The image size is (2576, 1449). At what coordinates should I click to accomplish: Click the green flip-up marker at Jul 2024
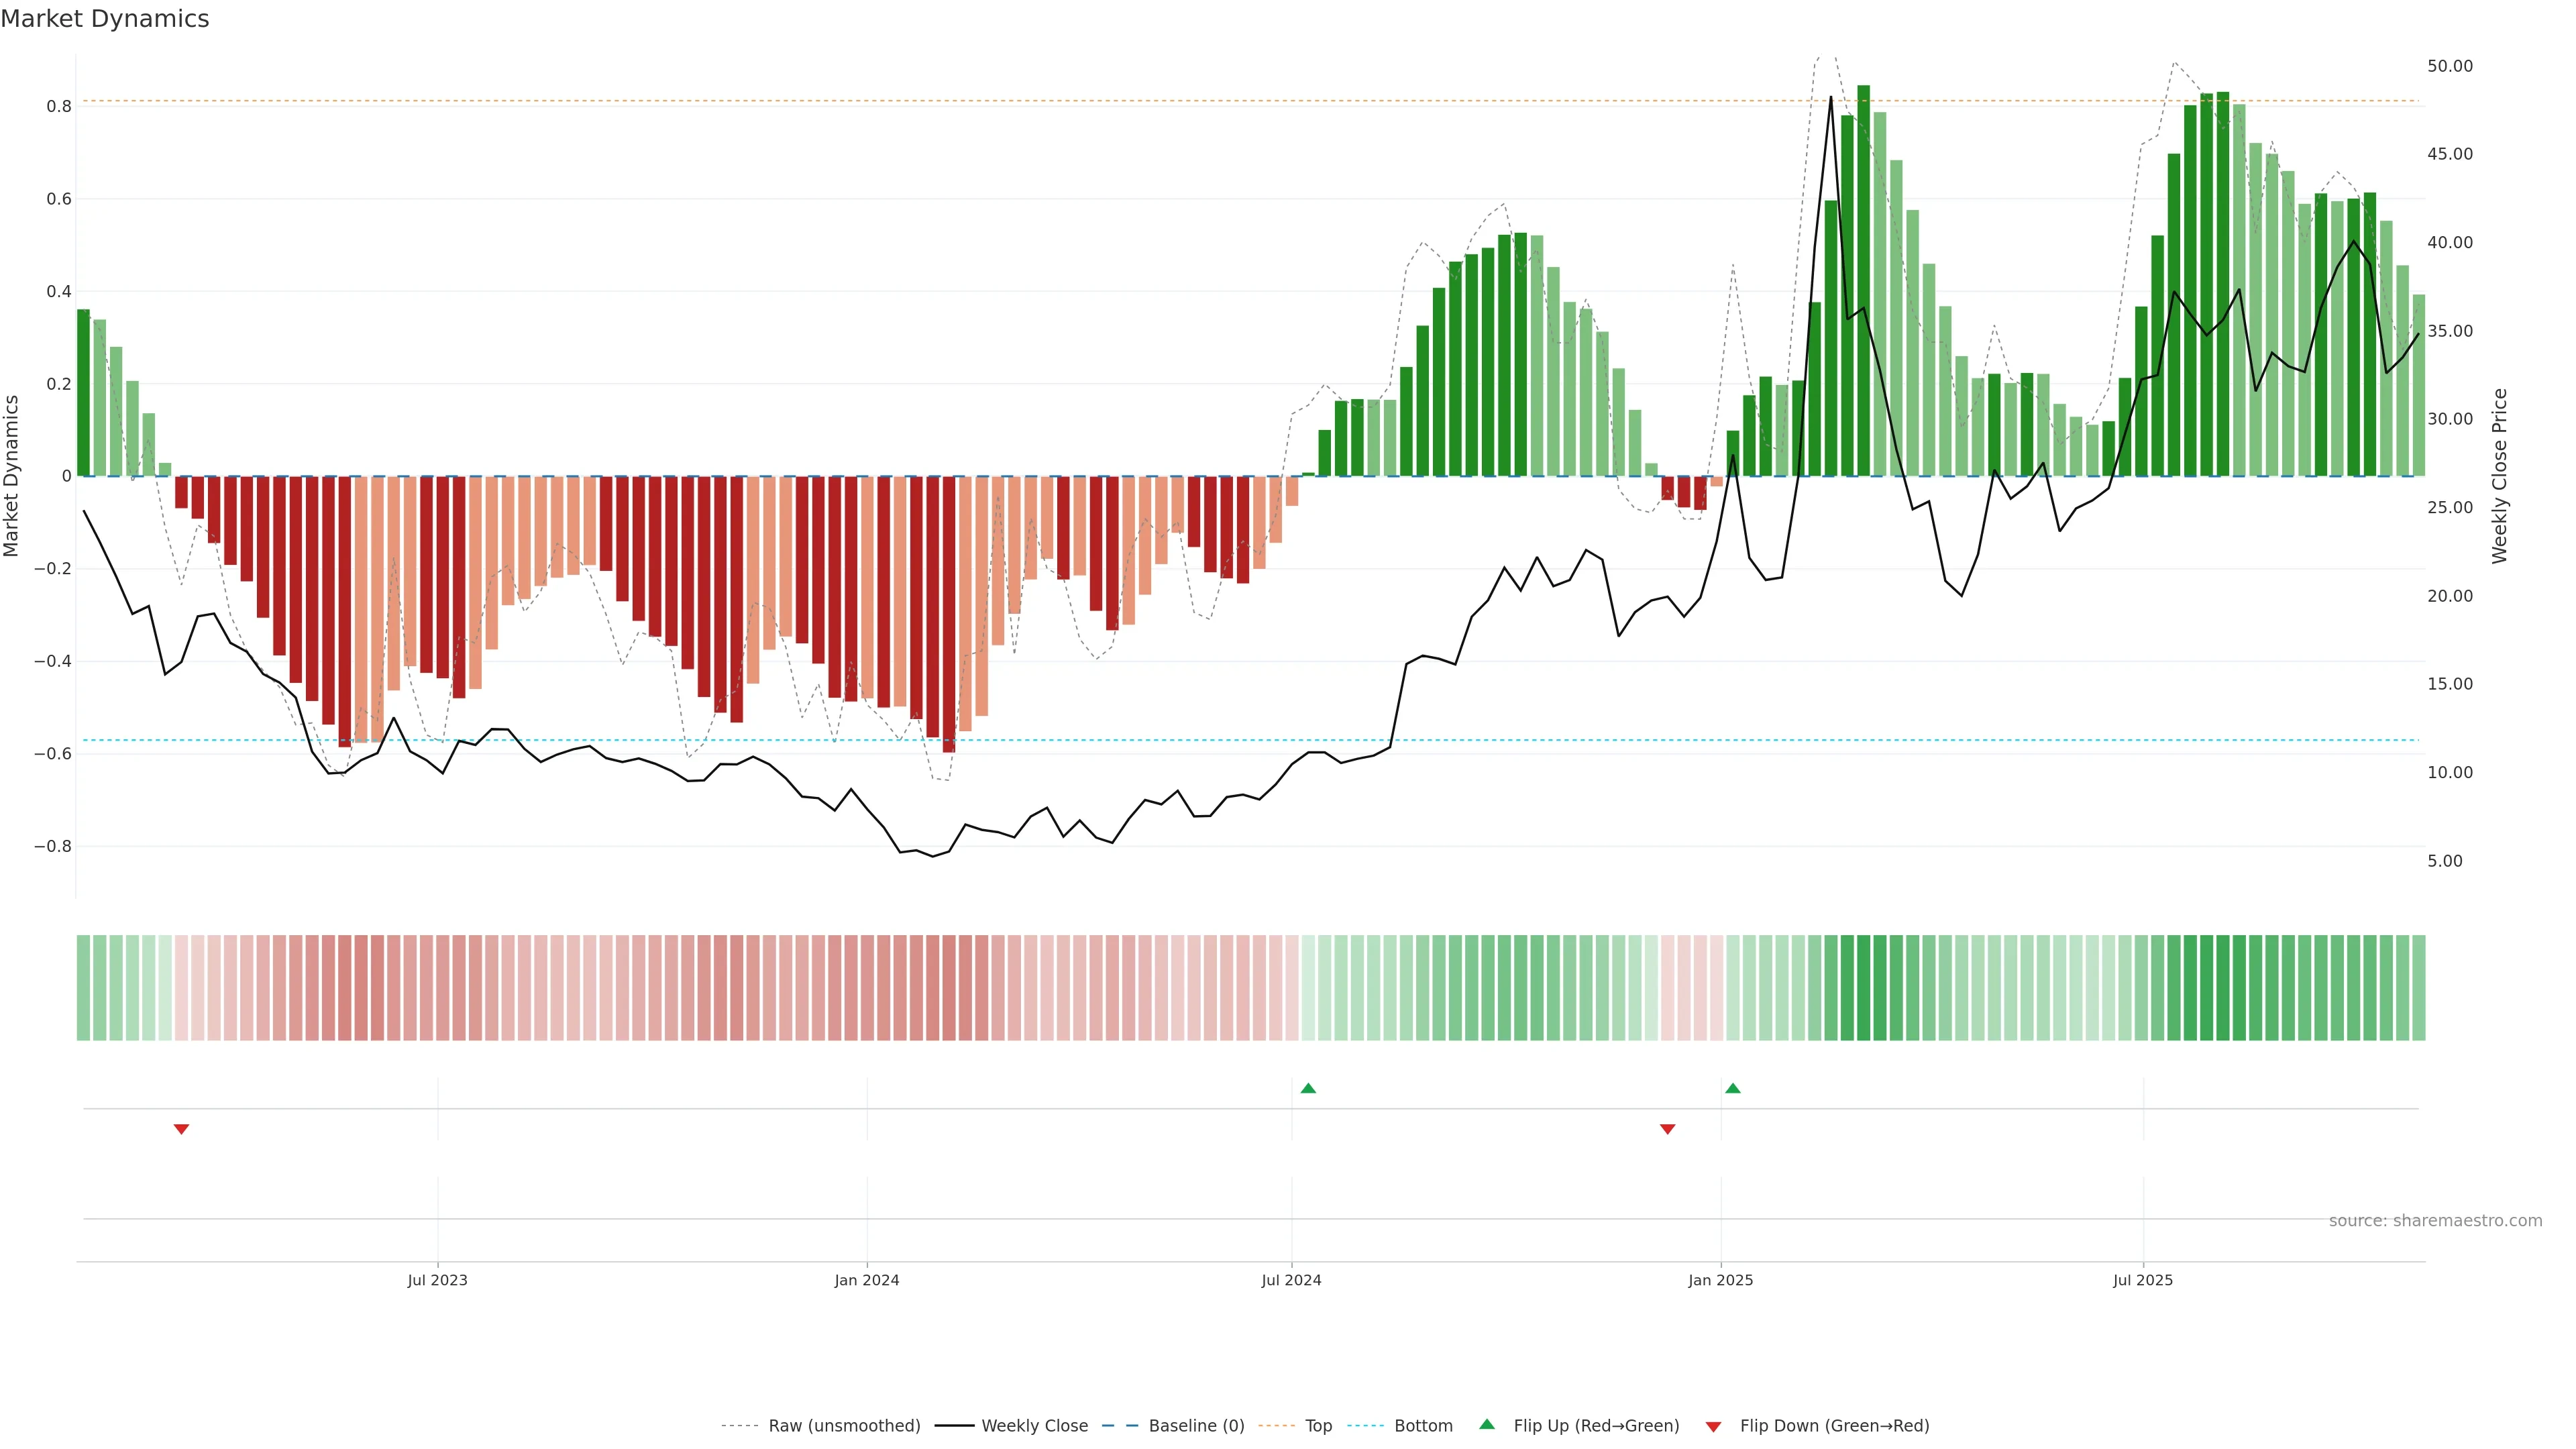[1308, 1088]
